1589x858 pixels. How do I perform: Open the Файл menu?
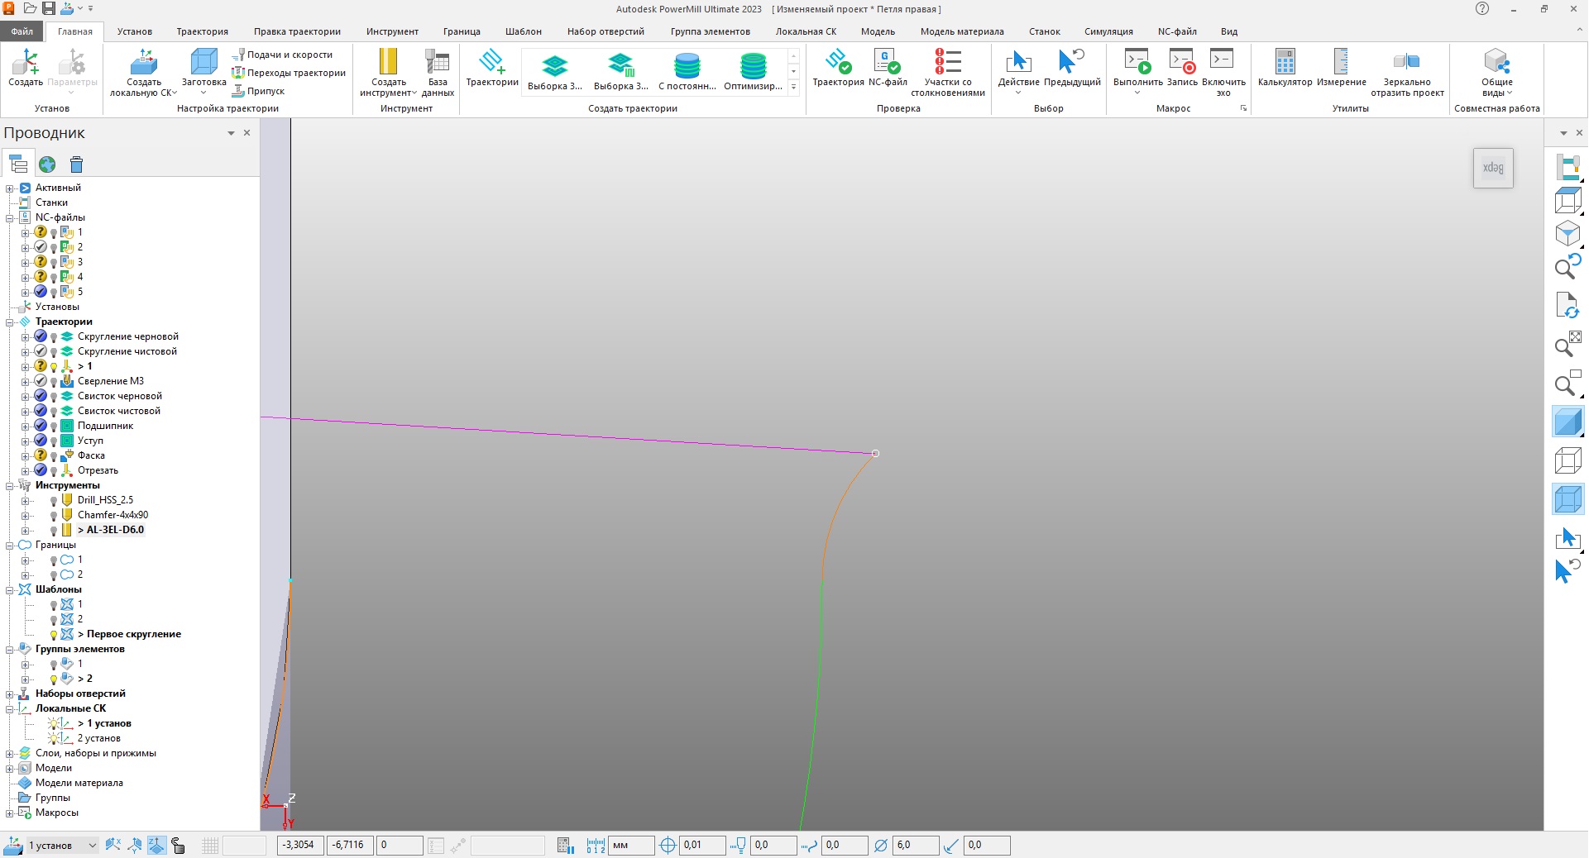(x=22, y=31)
